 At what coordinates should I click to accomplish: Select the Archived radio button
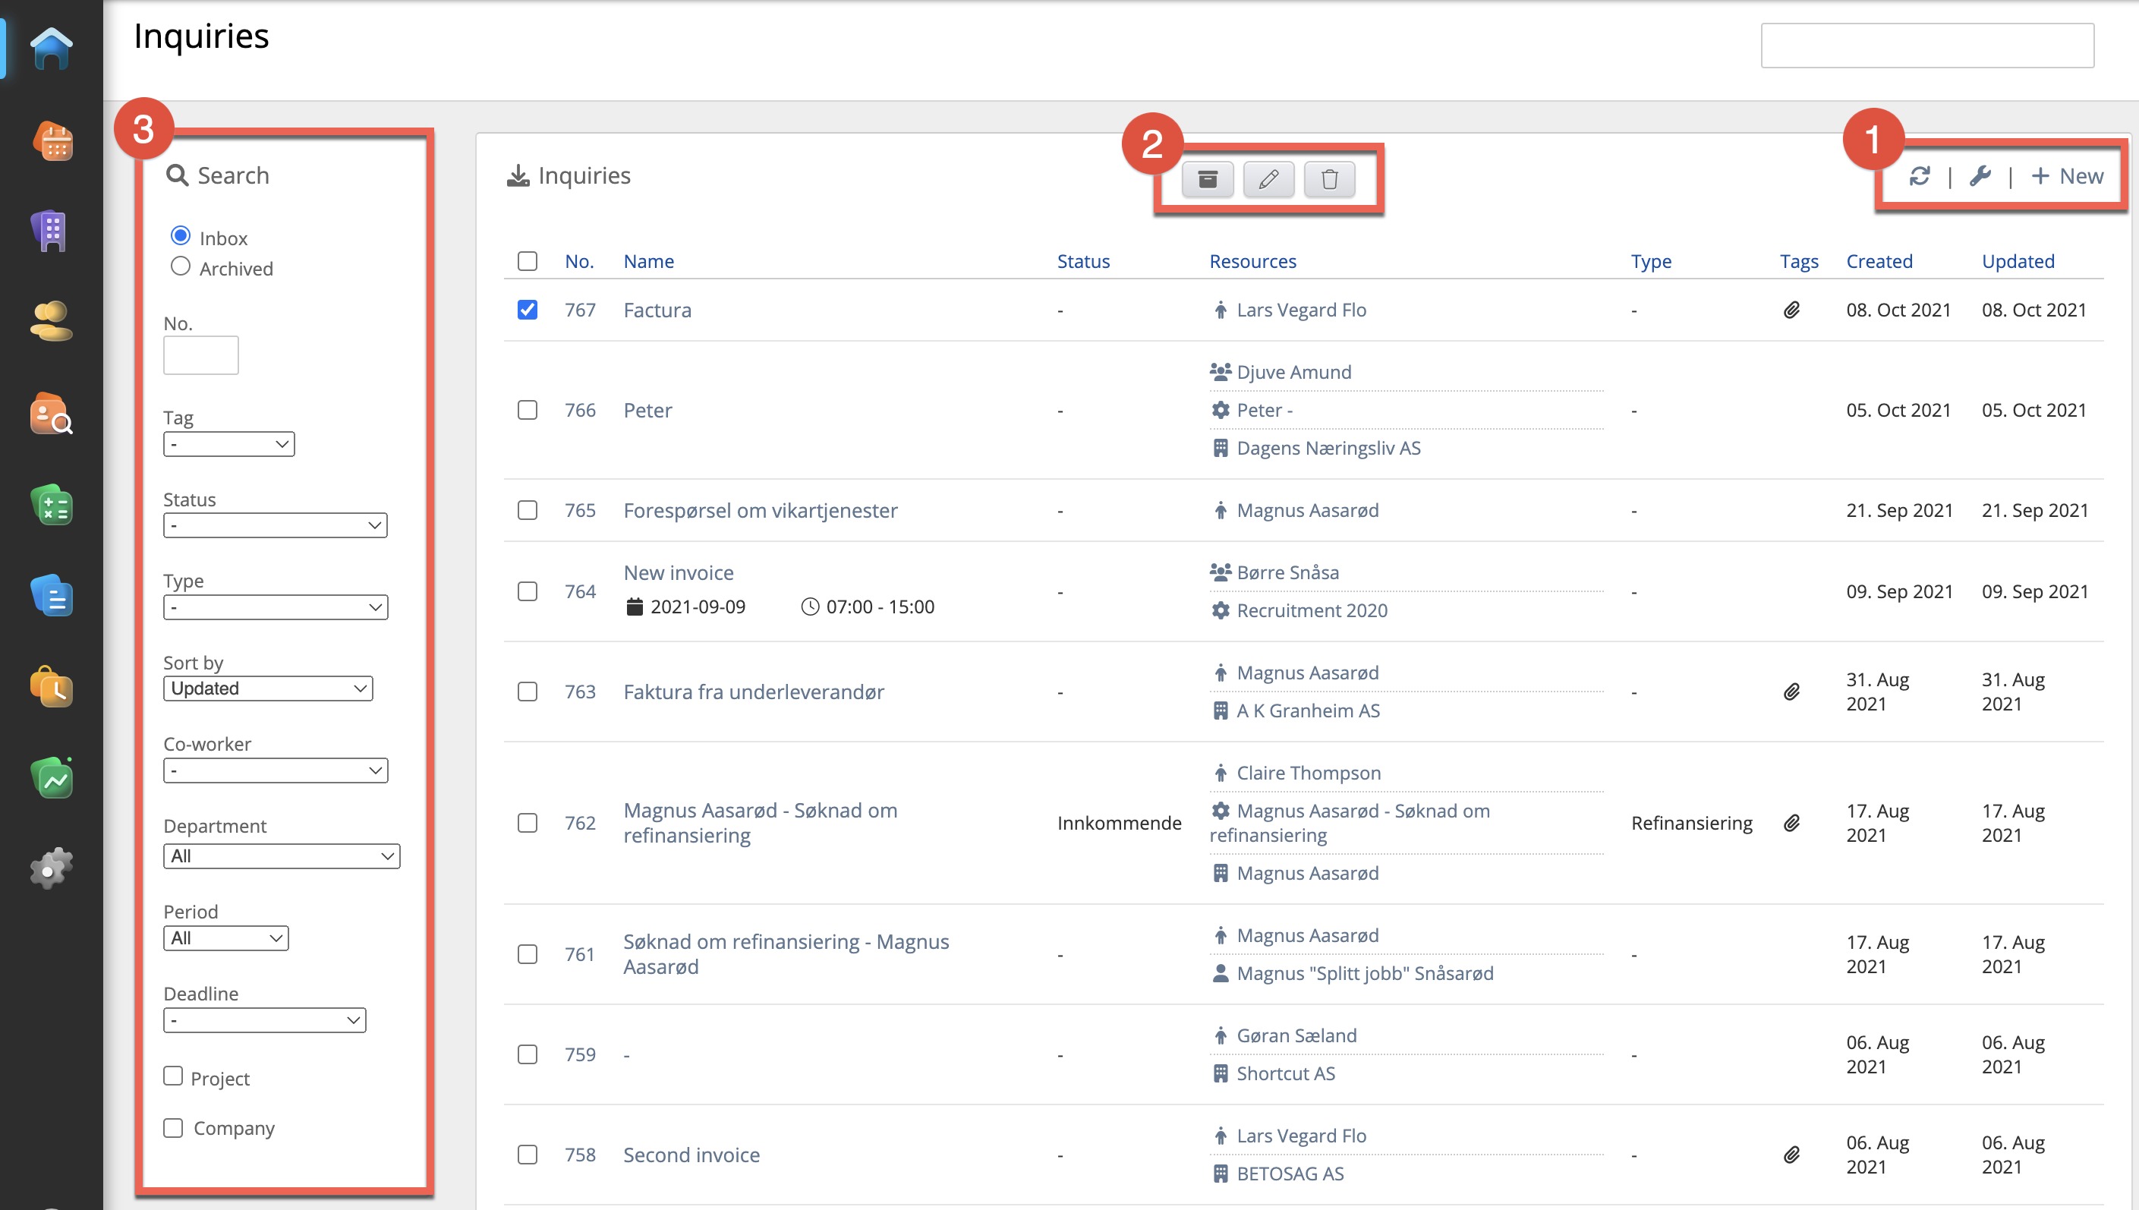181,266
